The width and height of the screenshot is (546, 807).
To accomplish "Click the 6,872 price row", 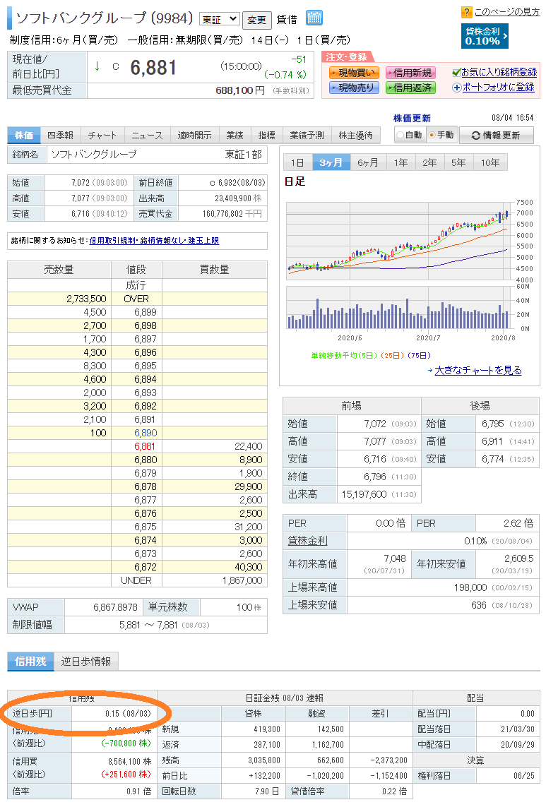I will (x=138, y=567).
